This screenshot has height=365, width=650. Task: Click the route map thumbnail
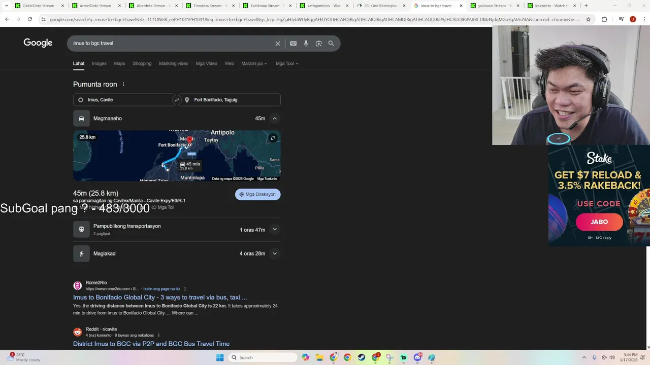point(177,156)
